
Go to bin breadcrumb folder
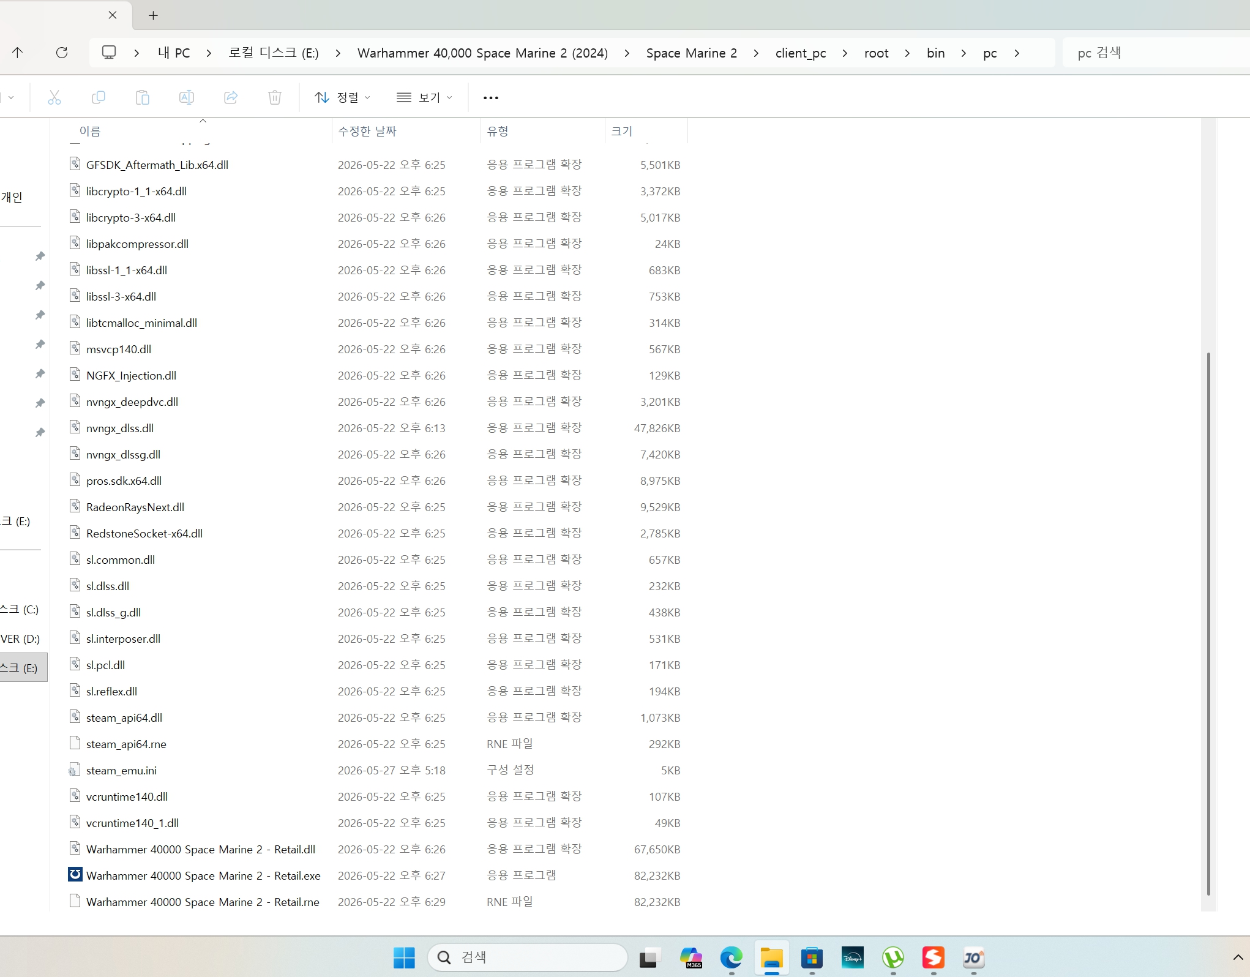[935, 53]
